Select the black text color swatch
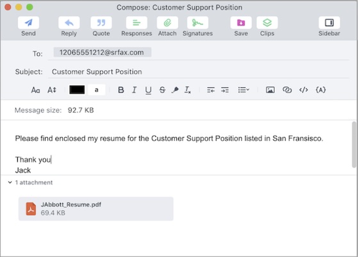This screenshot has height=257, width=358. 77,90
